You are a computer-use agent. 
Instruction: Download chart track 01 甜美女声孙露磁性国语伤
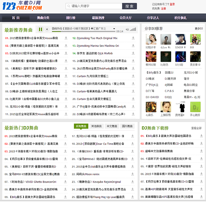[202, 136]
